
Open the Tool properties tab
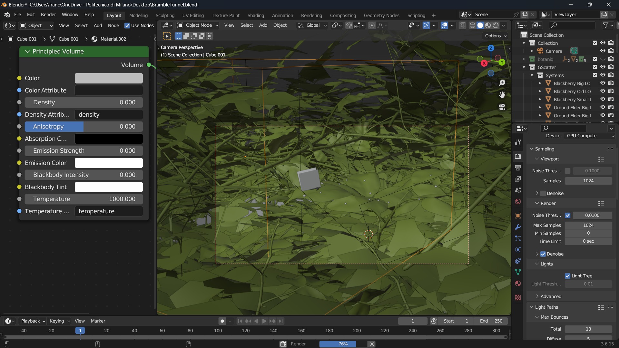518,142
